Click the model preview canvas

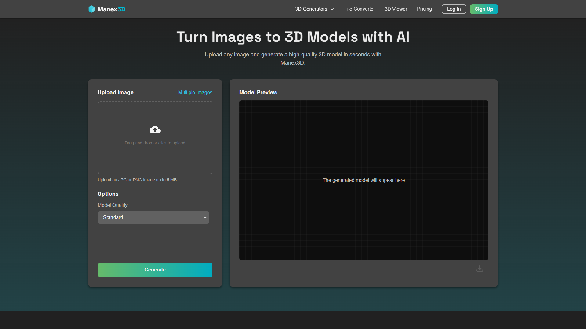coord(364,180)
